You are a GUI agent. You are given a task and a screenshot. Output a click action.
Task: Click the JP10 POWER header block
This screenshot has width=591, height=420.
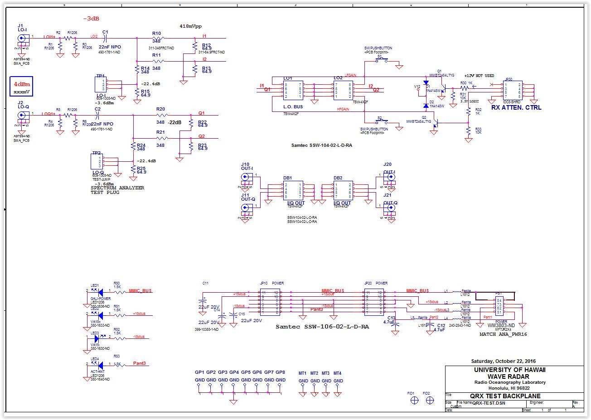point(270,302)
